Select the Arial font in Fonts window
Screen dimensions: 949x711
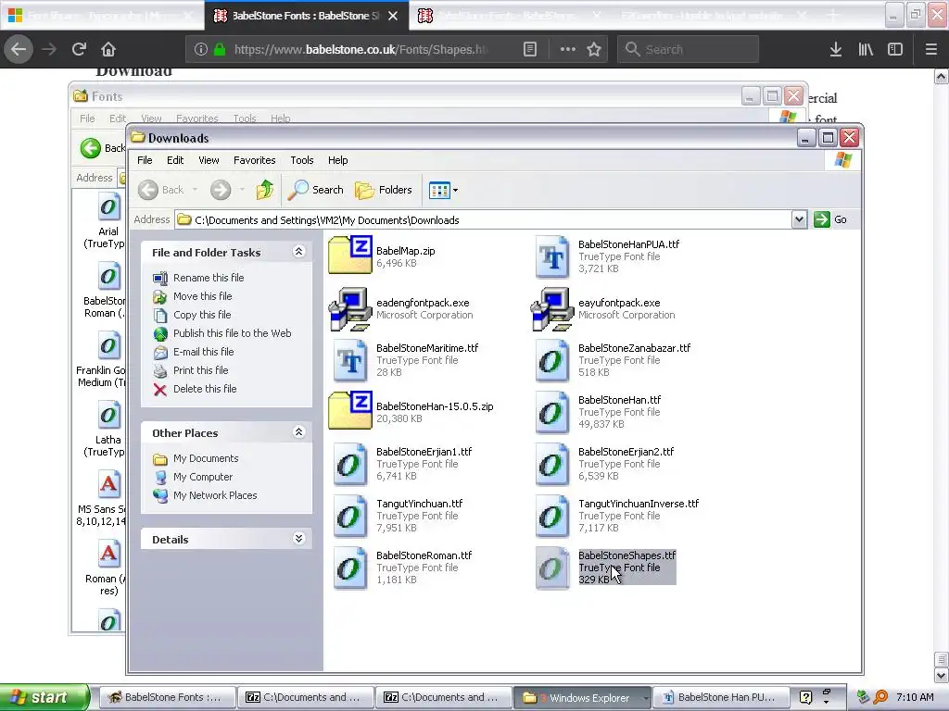tap(108, 221)
